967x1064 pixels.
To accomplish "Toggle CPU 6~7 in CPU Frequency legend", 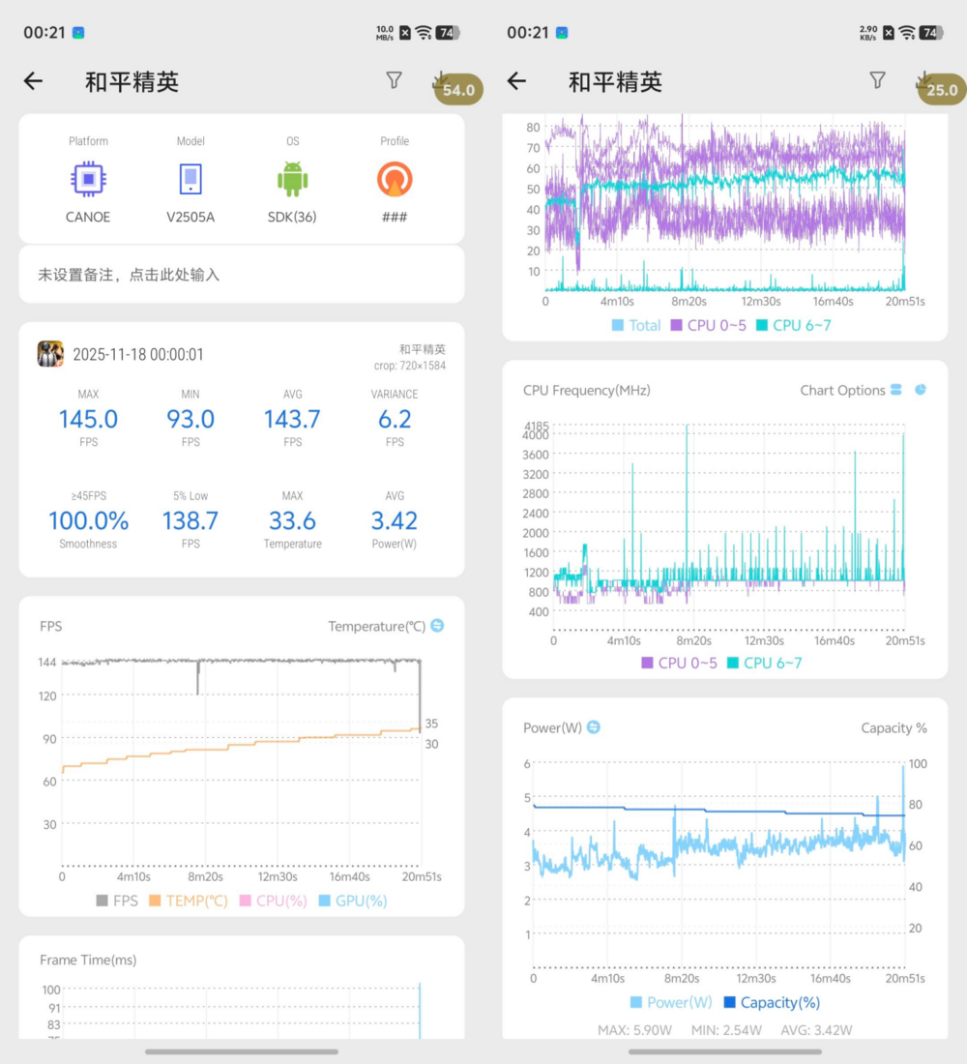I will point(764,663).
